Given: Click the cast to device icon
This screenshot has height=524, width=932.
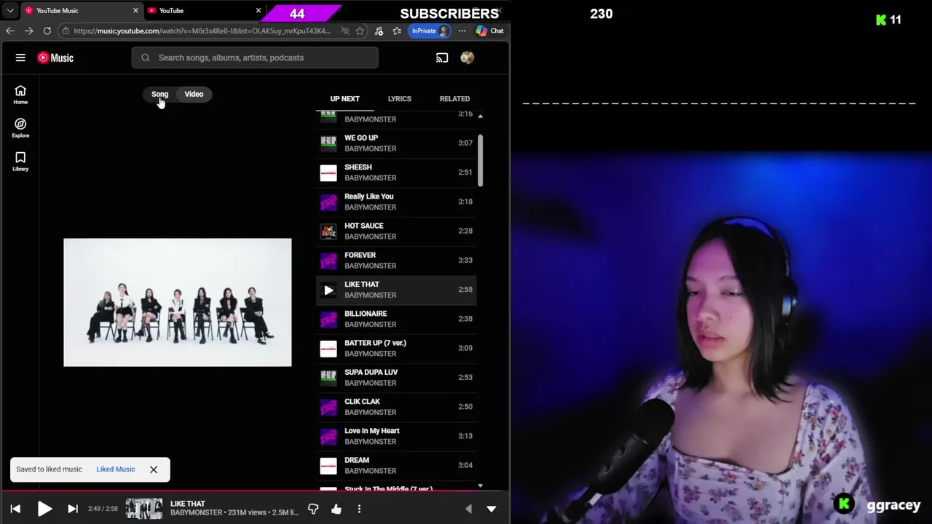Looking at the screenshot, I should [x=442, y=57].
